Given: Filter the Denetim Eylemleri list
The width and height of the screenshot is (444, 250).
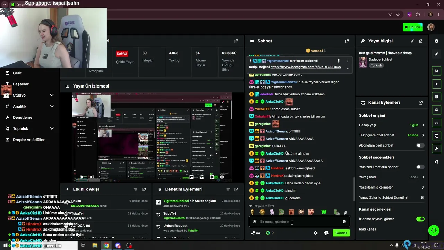Looking at the screenshot, I should (x=228, y=189).
